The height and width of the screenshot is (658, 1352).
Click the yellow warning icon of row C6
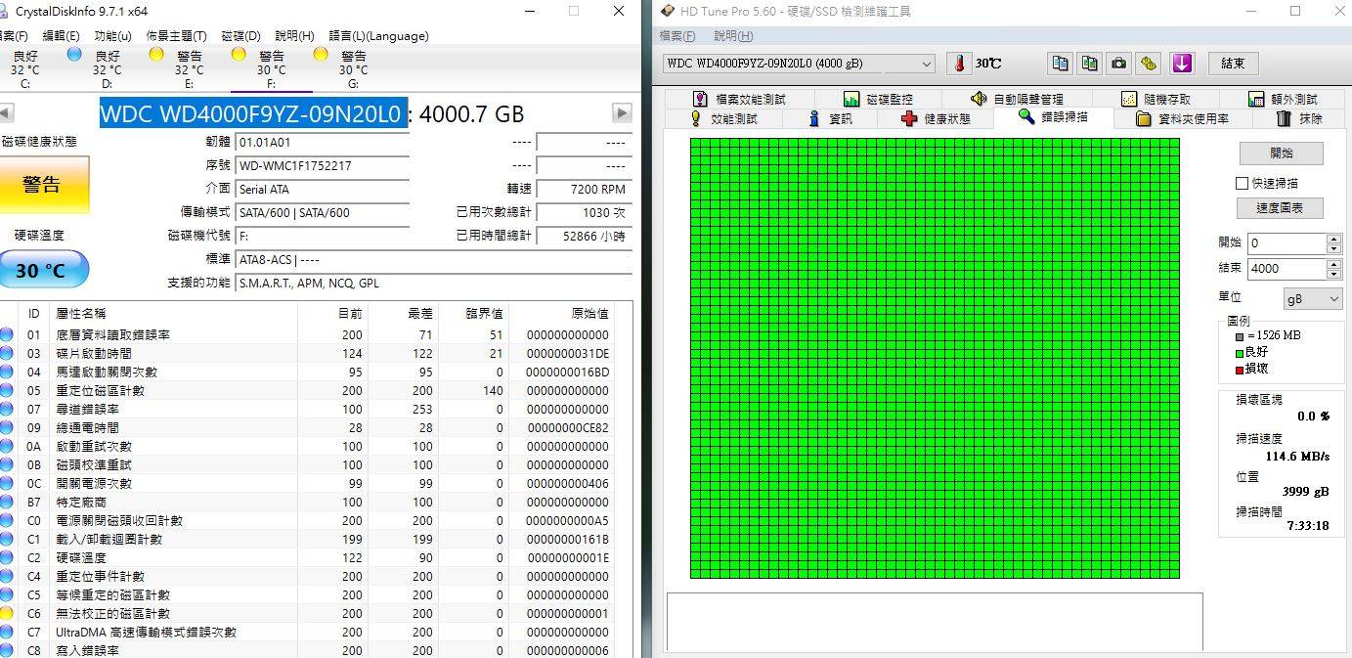[7, 613]
